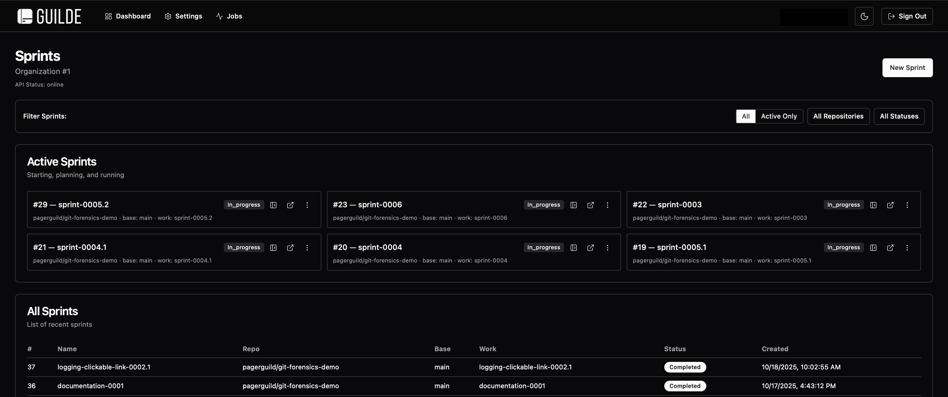Open the All Repositories dropdown
This screenshot has width=948, height=397.
(x=838, y=116)
